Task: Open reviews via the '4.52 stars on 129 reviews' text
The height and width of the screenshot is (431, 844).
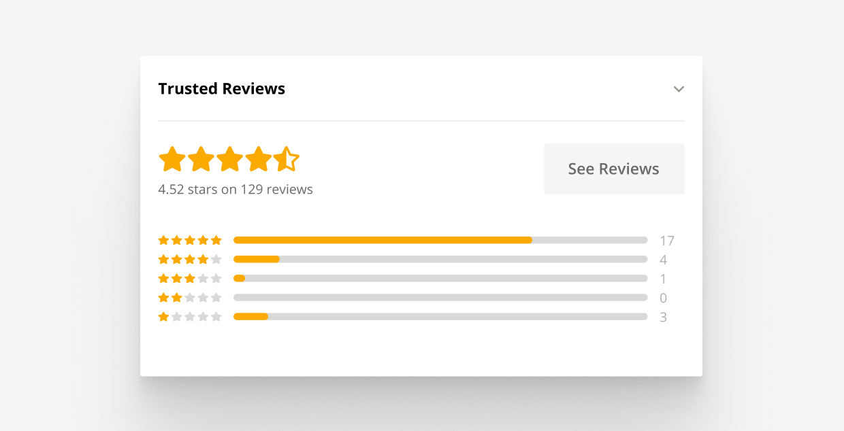Action: [x=236, y=189]
